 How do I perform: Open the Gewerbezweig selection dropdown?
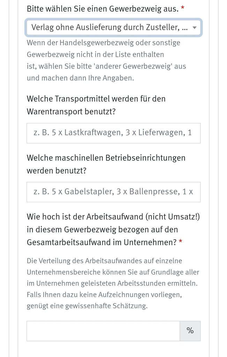pyautogui.click(x=113, y=28)
